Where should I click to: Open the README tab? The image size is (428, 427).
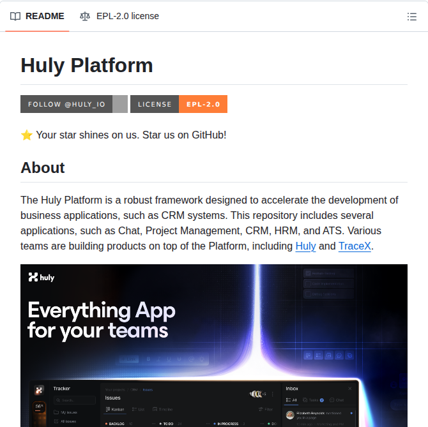[x=37, y=16]
